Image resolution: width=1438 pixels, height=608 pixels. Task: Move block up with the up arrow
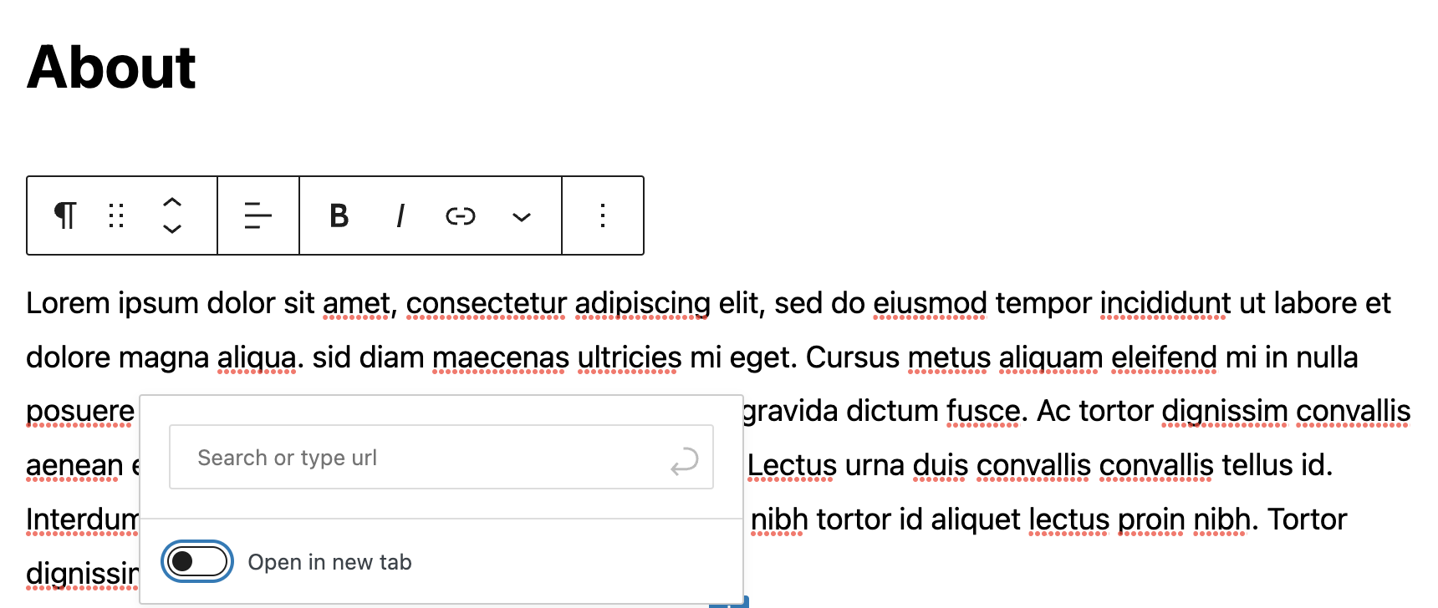tap(172, 203)
